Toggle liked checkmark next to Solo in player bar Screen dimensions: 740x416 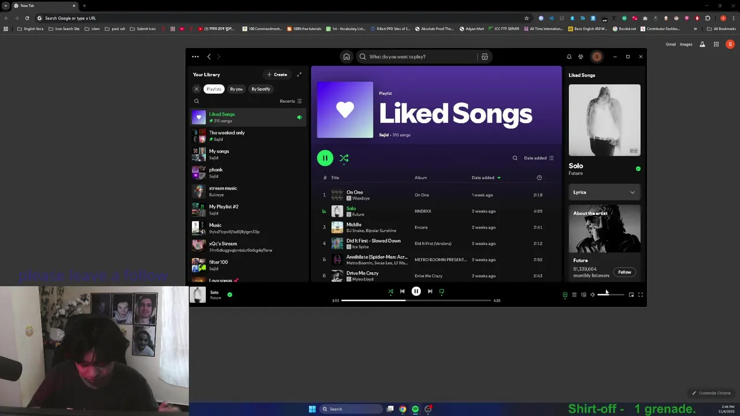230,295
